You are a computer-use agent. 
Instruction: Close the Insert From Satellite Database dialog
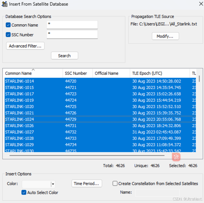[x=201, y=4]
